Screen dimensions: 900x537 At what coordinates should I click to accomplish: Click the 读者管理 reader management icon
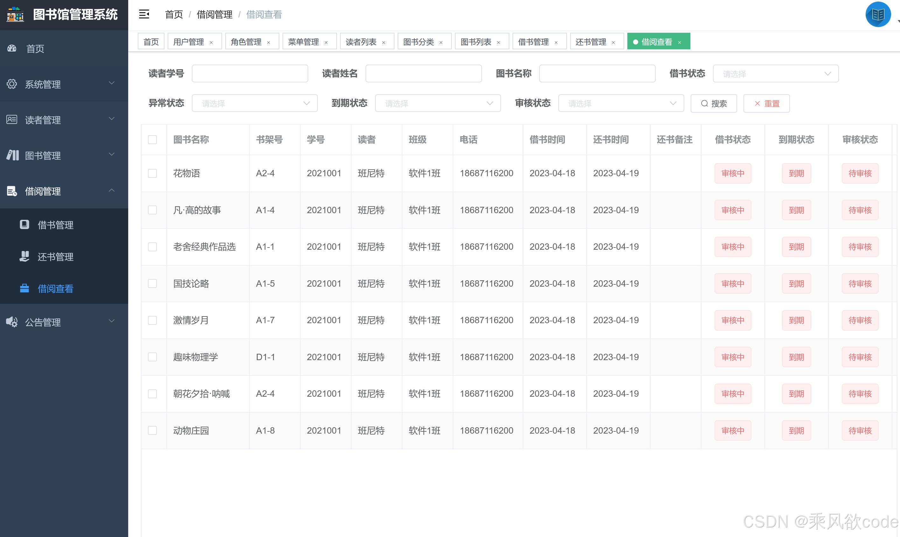click(x=11, y=119)
